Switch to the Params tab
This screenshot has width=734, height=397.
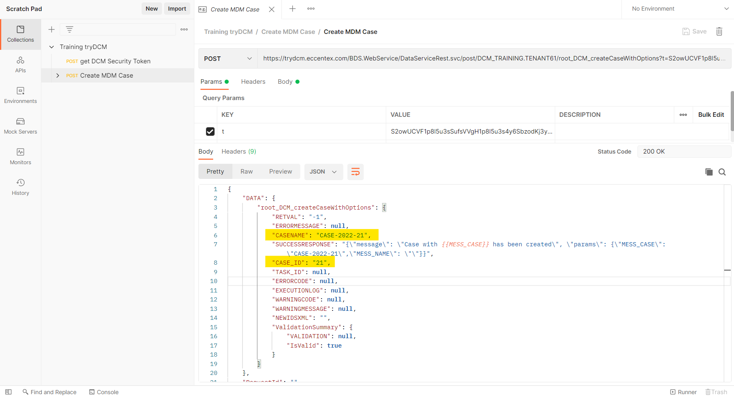click(214, 82)
